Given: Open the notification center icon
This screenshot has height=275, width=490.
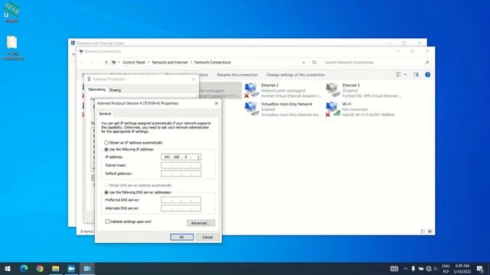Looking at the screenshot, I should pyautogui.click(x=480, y=268).
